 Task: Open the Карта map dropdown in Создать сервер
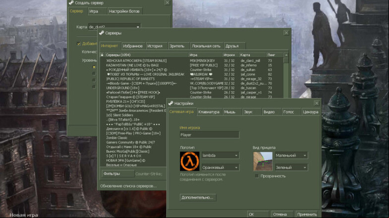[114, 27]
